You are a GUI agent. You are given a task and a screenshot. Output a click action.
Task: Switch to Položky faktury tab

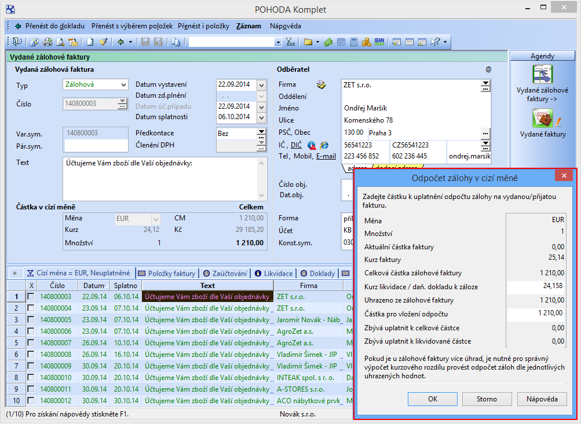coord(167,274)
